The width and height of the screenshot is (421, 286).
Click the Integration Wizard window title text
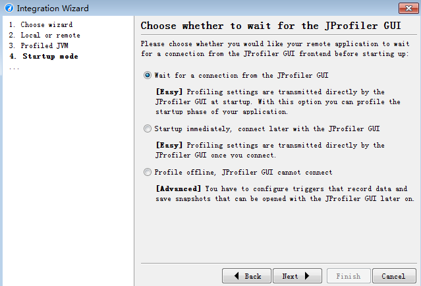point(53,9)
